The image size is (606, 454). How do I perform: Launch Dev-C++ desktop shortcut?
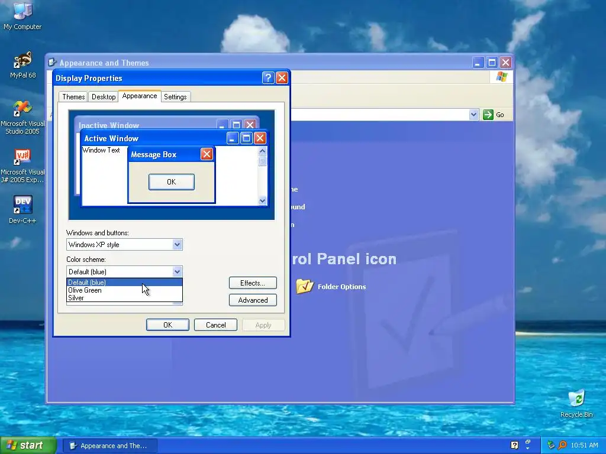click(22, 209)
